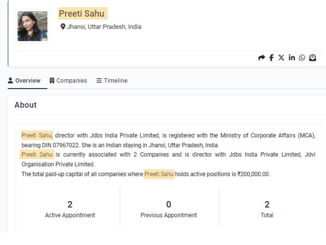Open the Companies tab
This screenshot has height=245, width=326.
[71, 80]
